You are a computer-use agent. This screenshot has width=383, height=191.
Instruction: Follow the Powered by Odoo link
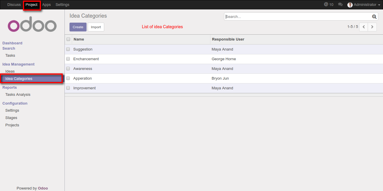click(x=43, y=188)
